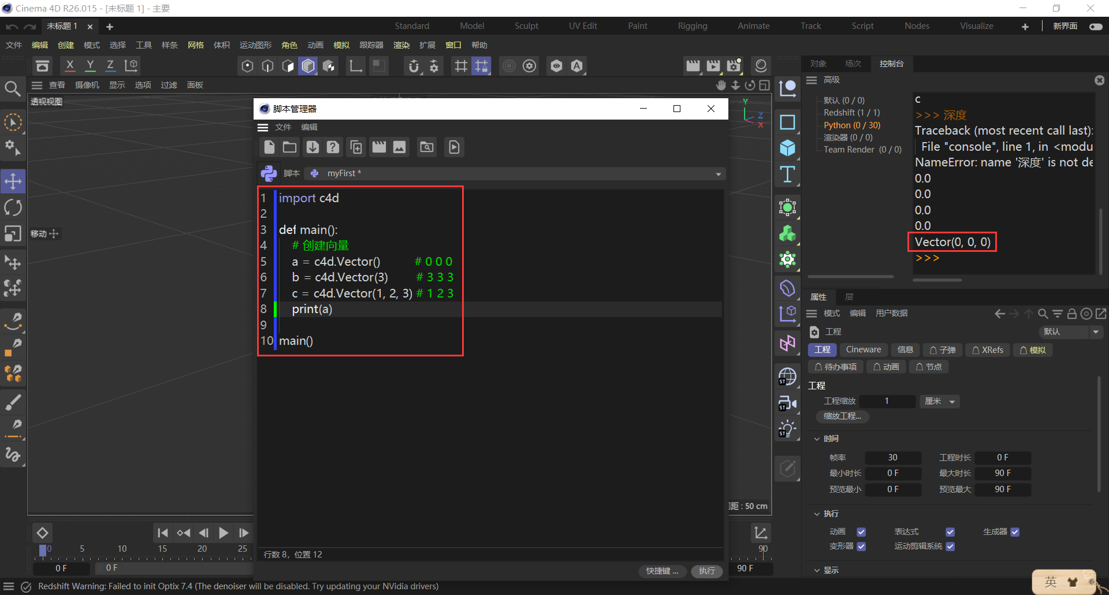This screenshot has width=1109, height=595.
Task: Open the 文件 menu in Script Manager
Action: (283, 128)
